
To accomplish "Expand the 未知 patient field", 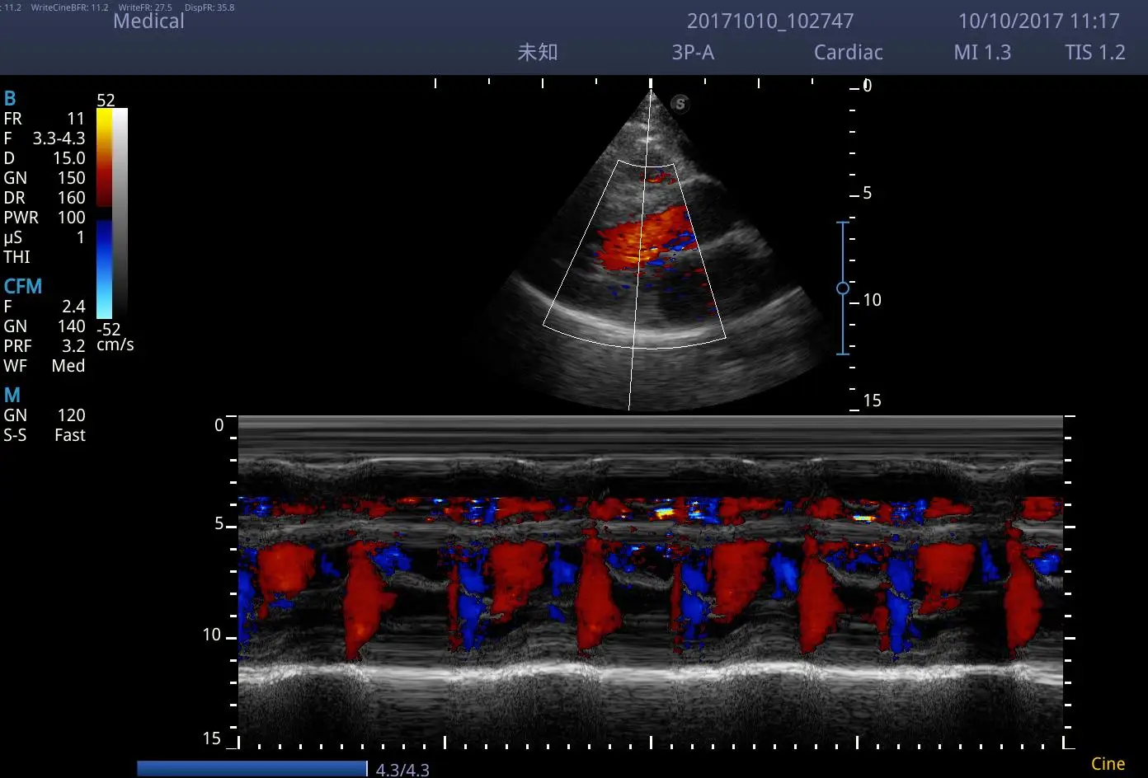I will (x=538, y=52).
